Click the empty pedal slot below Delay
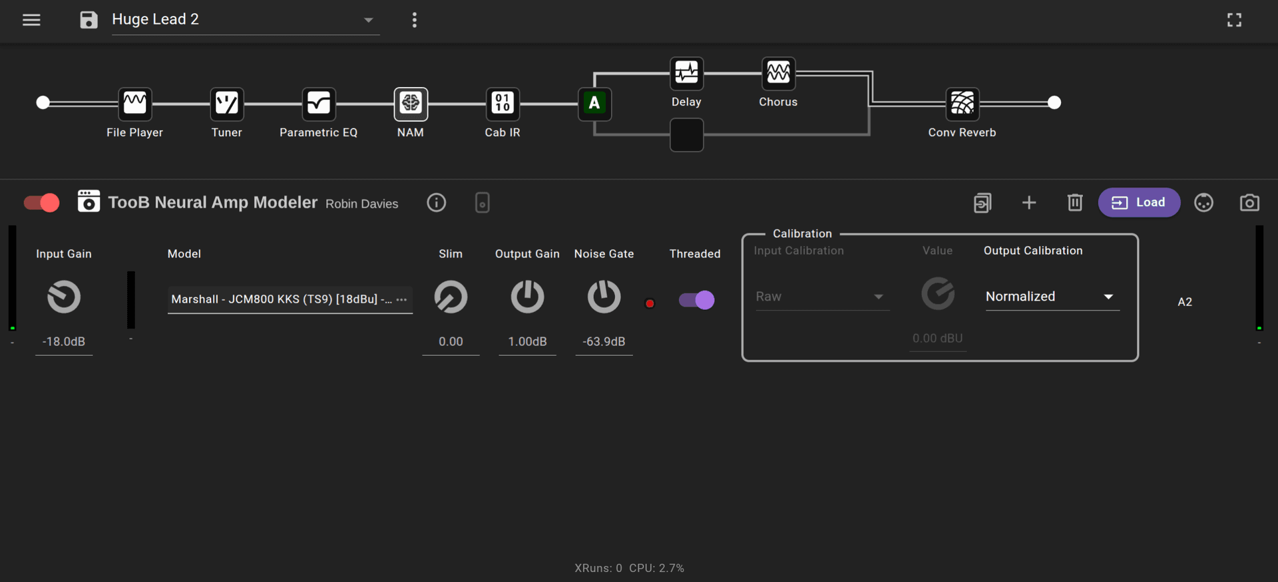This screenshot has width=1278, height=582. pos(686,135)
